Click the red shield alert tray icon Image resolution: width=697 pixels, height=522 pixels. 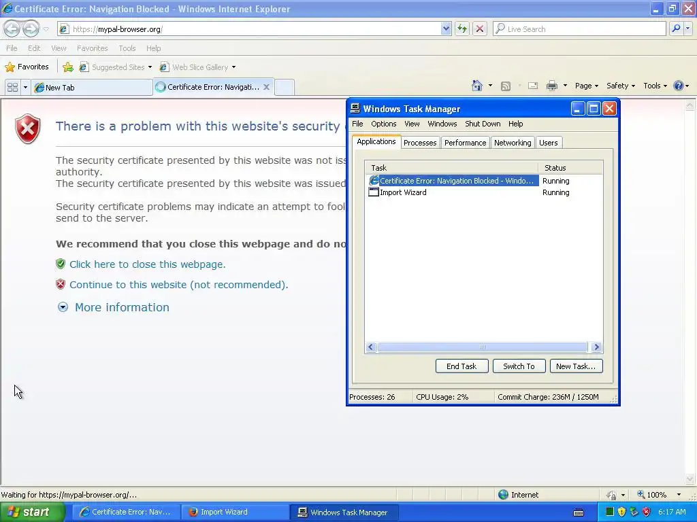(x=647, y=512)
